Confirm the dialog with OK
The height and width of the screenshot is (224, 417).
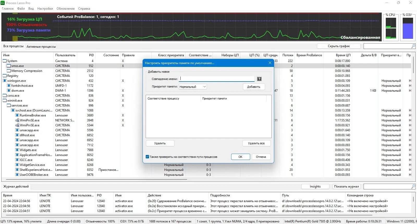point(241,157)
